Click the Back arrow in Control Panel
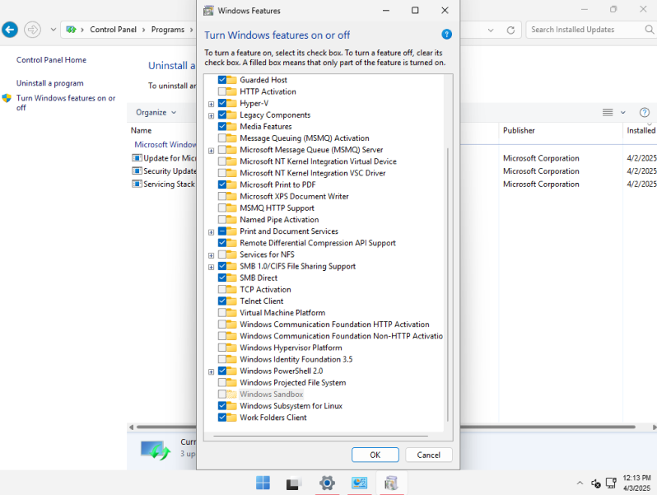Screen dimensions: 657x495 coord(10,30)
